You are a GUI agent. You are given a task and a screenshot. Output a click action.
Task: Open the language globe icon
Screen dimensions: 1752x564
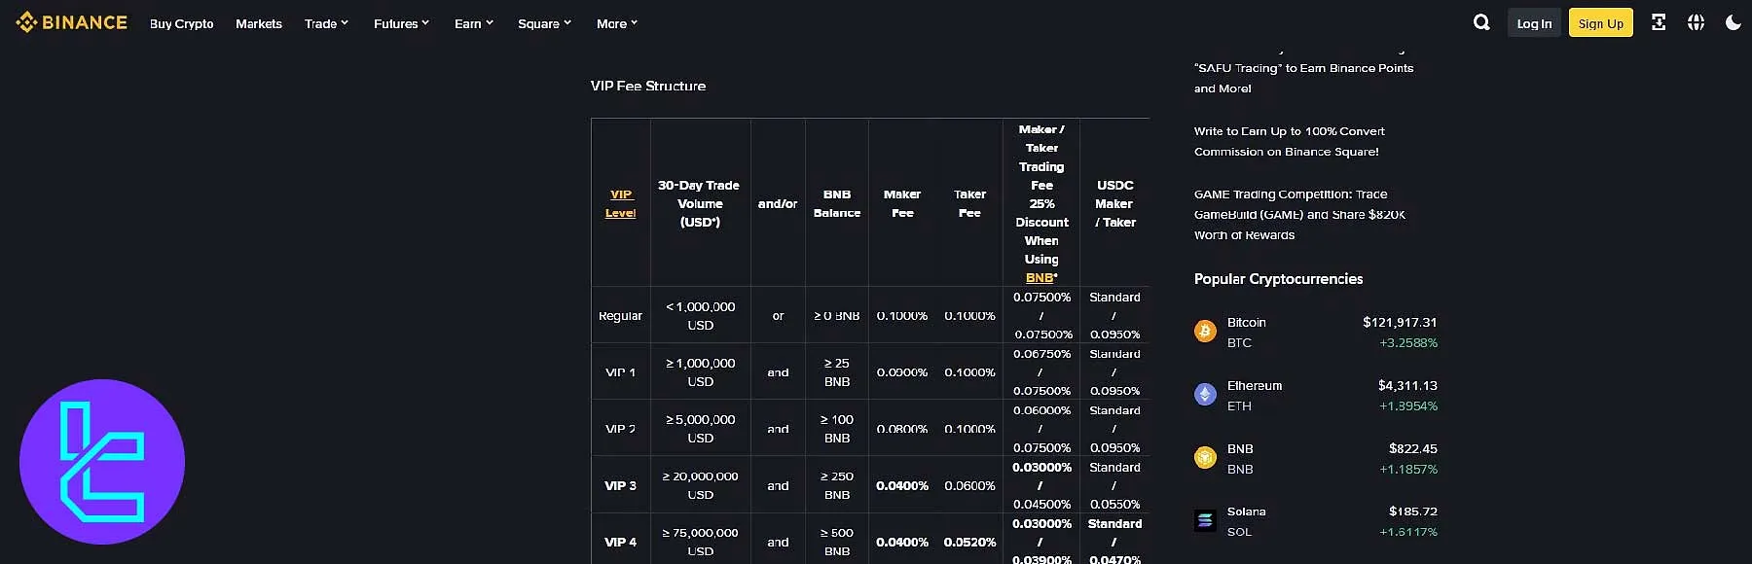pyautogui.click(x=1696, y=22)
